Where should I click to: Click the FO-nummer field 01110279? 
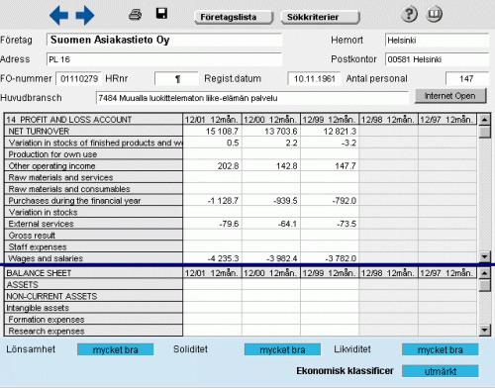pos(79,79)
